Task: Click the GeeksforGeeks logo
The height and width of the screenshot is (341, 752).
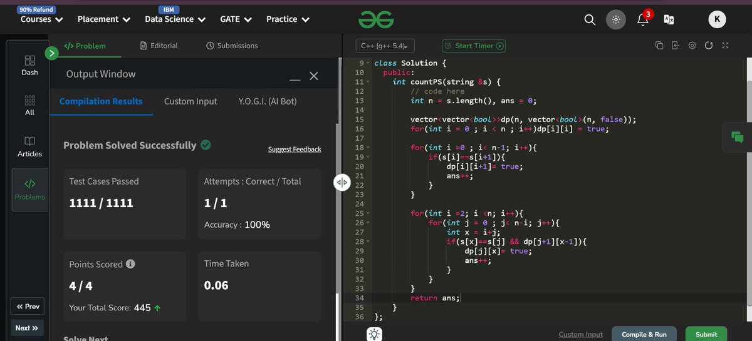Action: click(x=376, y=20)
